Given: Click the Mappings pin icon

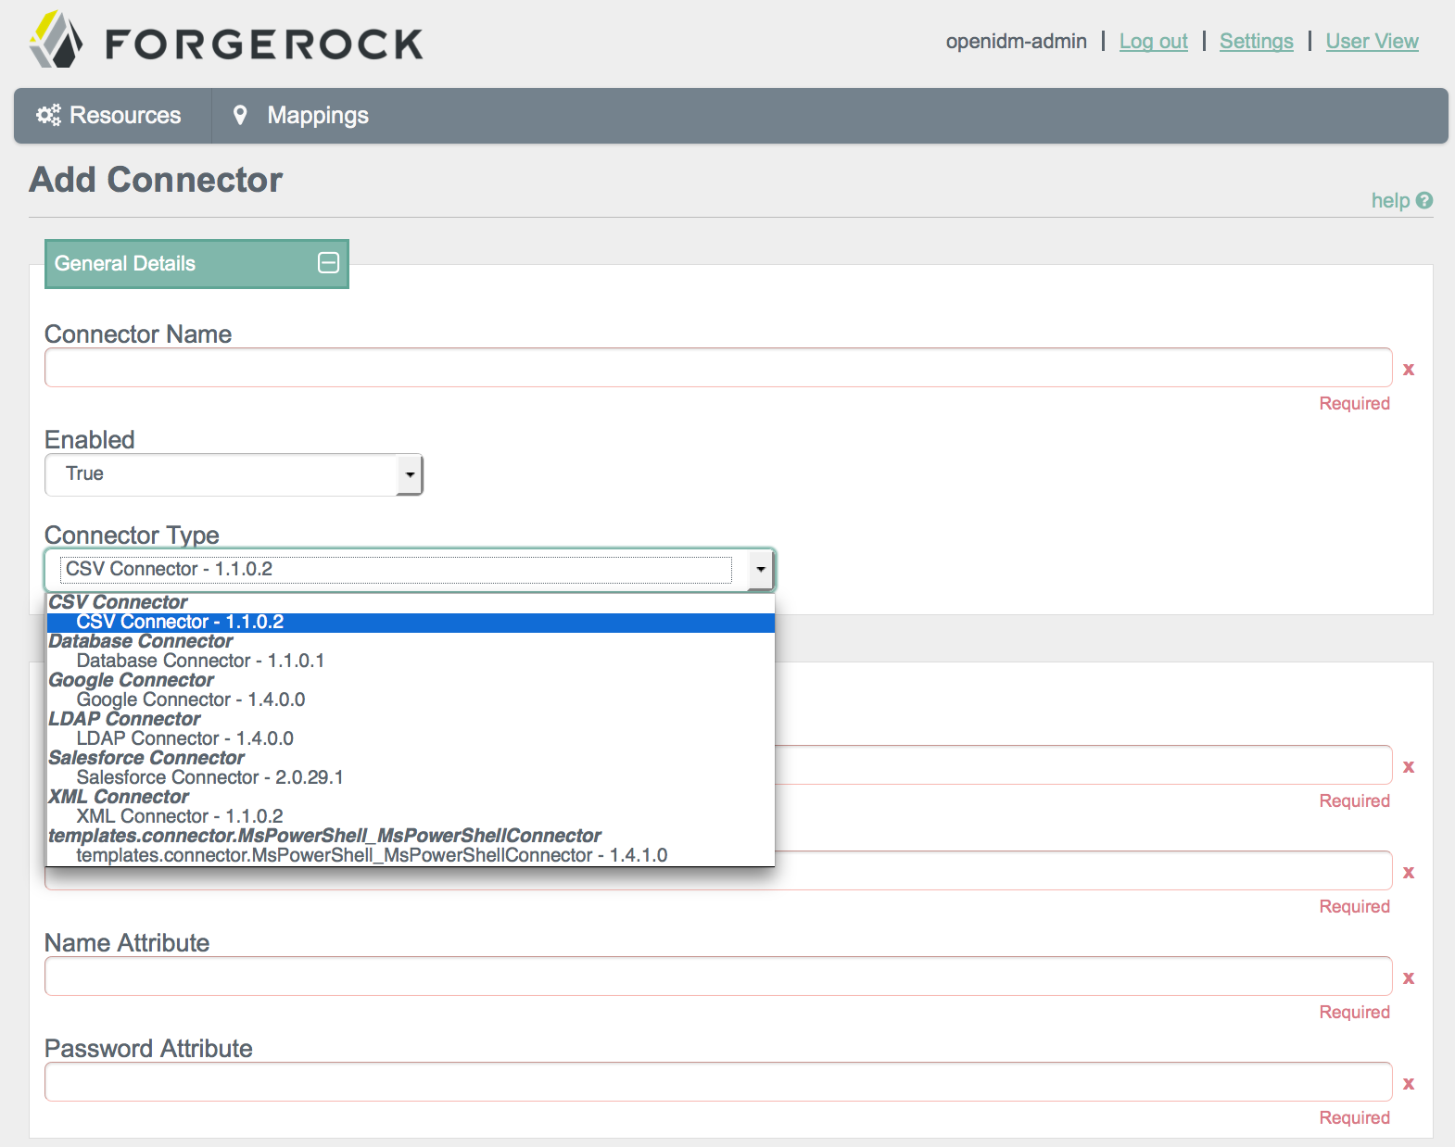Looking at the screenshot, I should coord(240,115).
